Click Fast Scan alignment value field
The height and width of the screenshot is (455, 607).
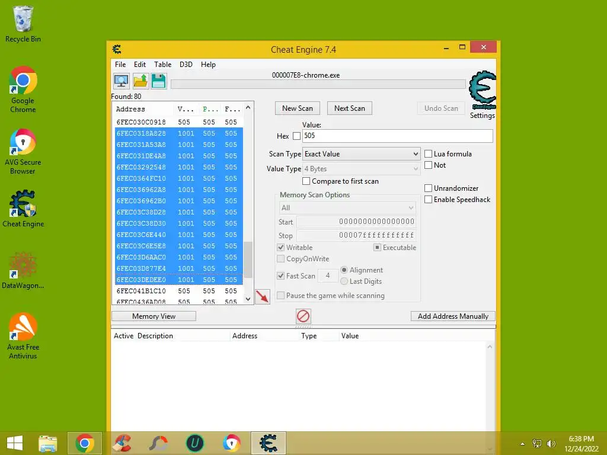click(328, 276)
